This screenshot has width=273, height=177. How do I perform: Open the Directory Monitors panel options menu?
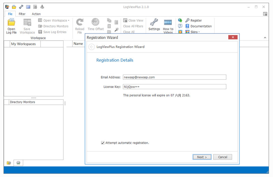click(x=65, y=103)
